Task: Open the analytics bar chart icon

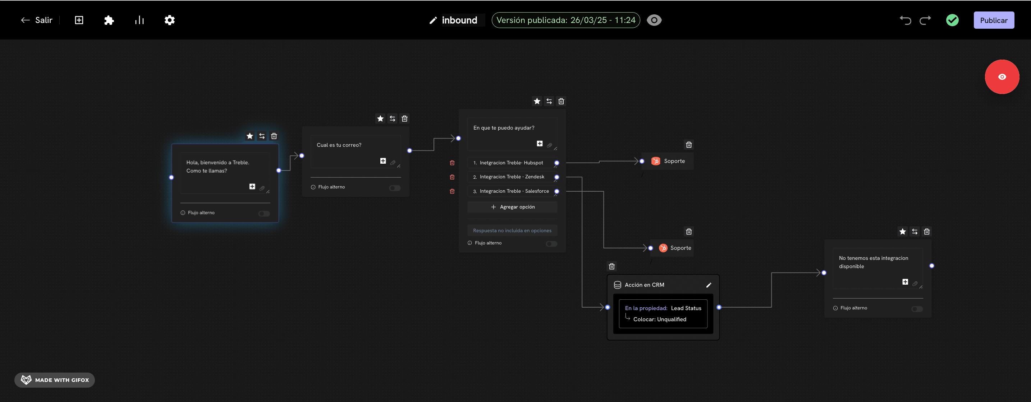Action: [139, 20]
